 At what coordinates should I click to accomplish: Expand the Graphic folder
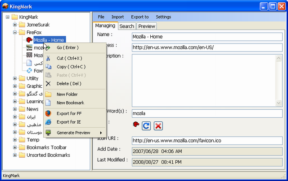pyautogui.click(x=15, y=86)
